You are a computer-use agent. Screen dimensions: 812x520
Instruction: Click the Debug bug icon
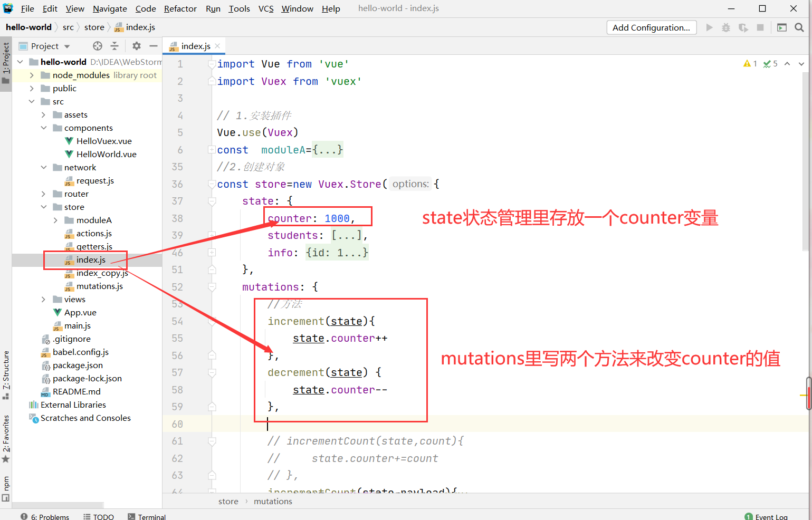point(726,27)
